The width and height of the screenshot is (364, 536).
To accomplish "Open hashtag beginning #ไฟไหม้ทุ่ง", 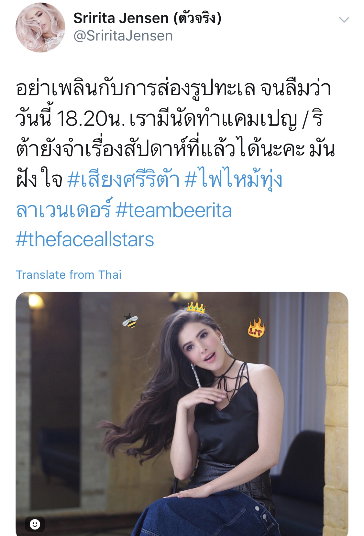I will (x=234, y=180).
